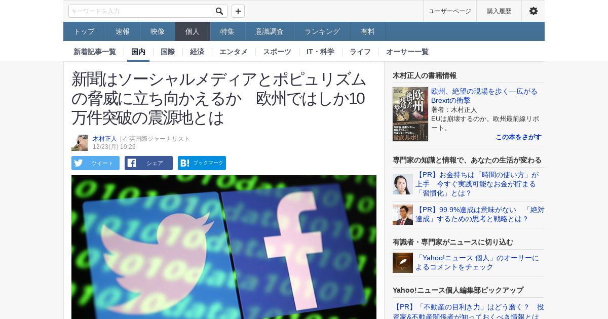Select the 特集 navigation tab
The height and width of the screenshot is (319, 608).
click(x=227, y=31)
